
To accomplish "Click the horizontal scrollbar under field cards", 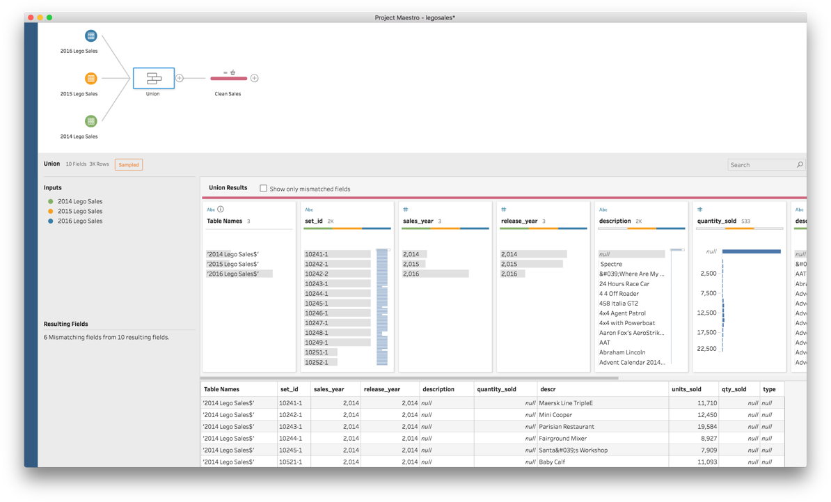I will pos(409,378).
